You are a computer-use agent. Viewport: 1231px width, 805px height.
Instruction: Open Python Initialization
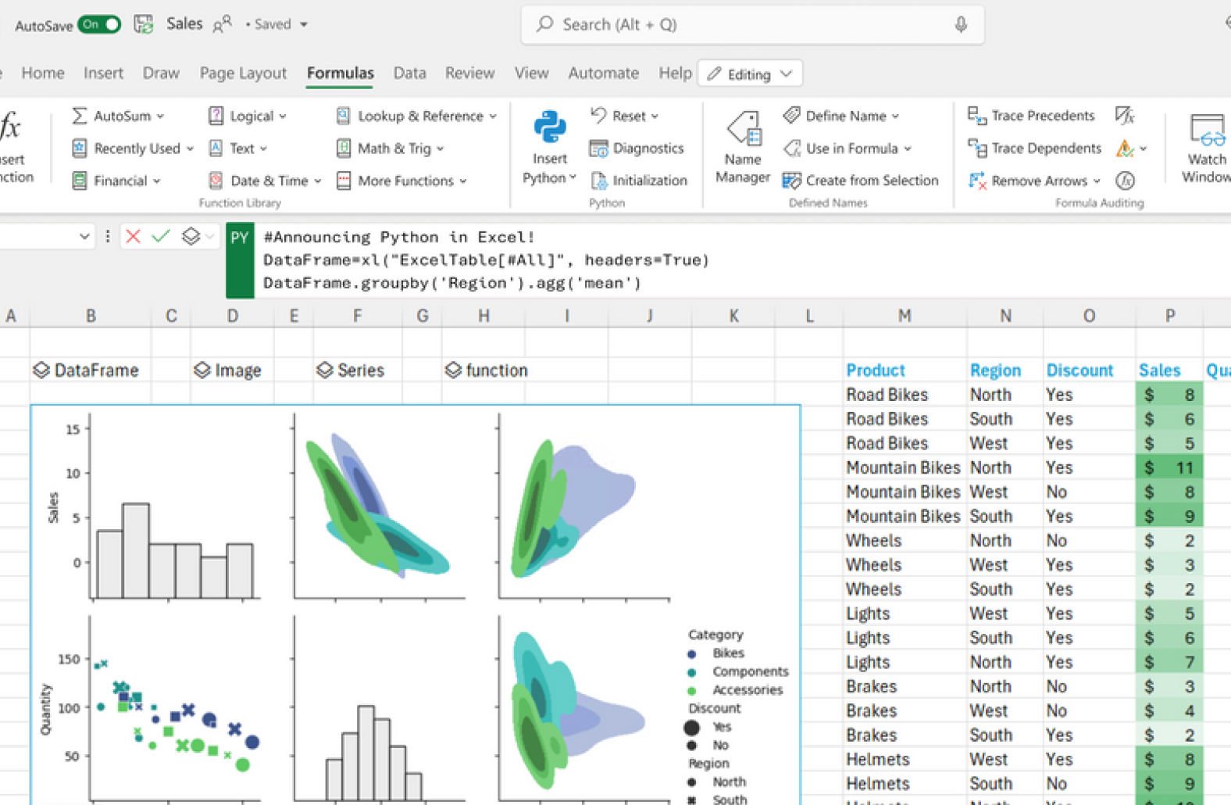[x=639, y=181]
